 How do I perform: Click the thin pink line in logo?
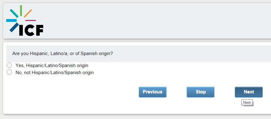[x=31, y=21]
